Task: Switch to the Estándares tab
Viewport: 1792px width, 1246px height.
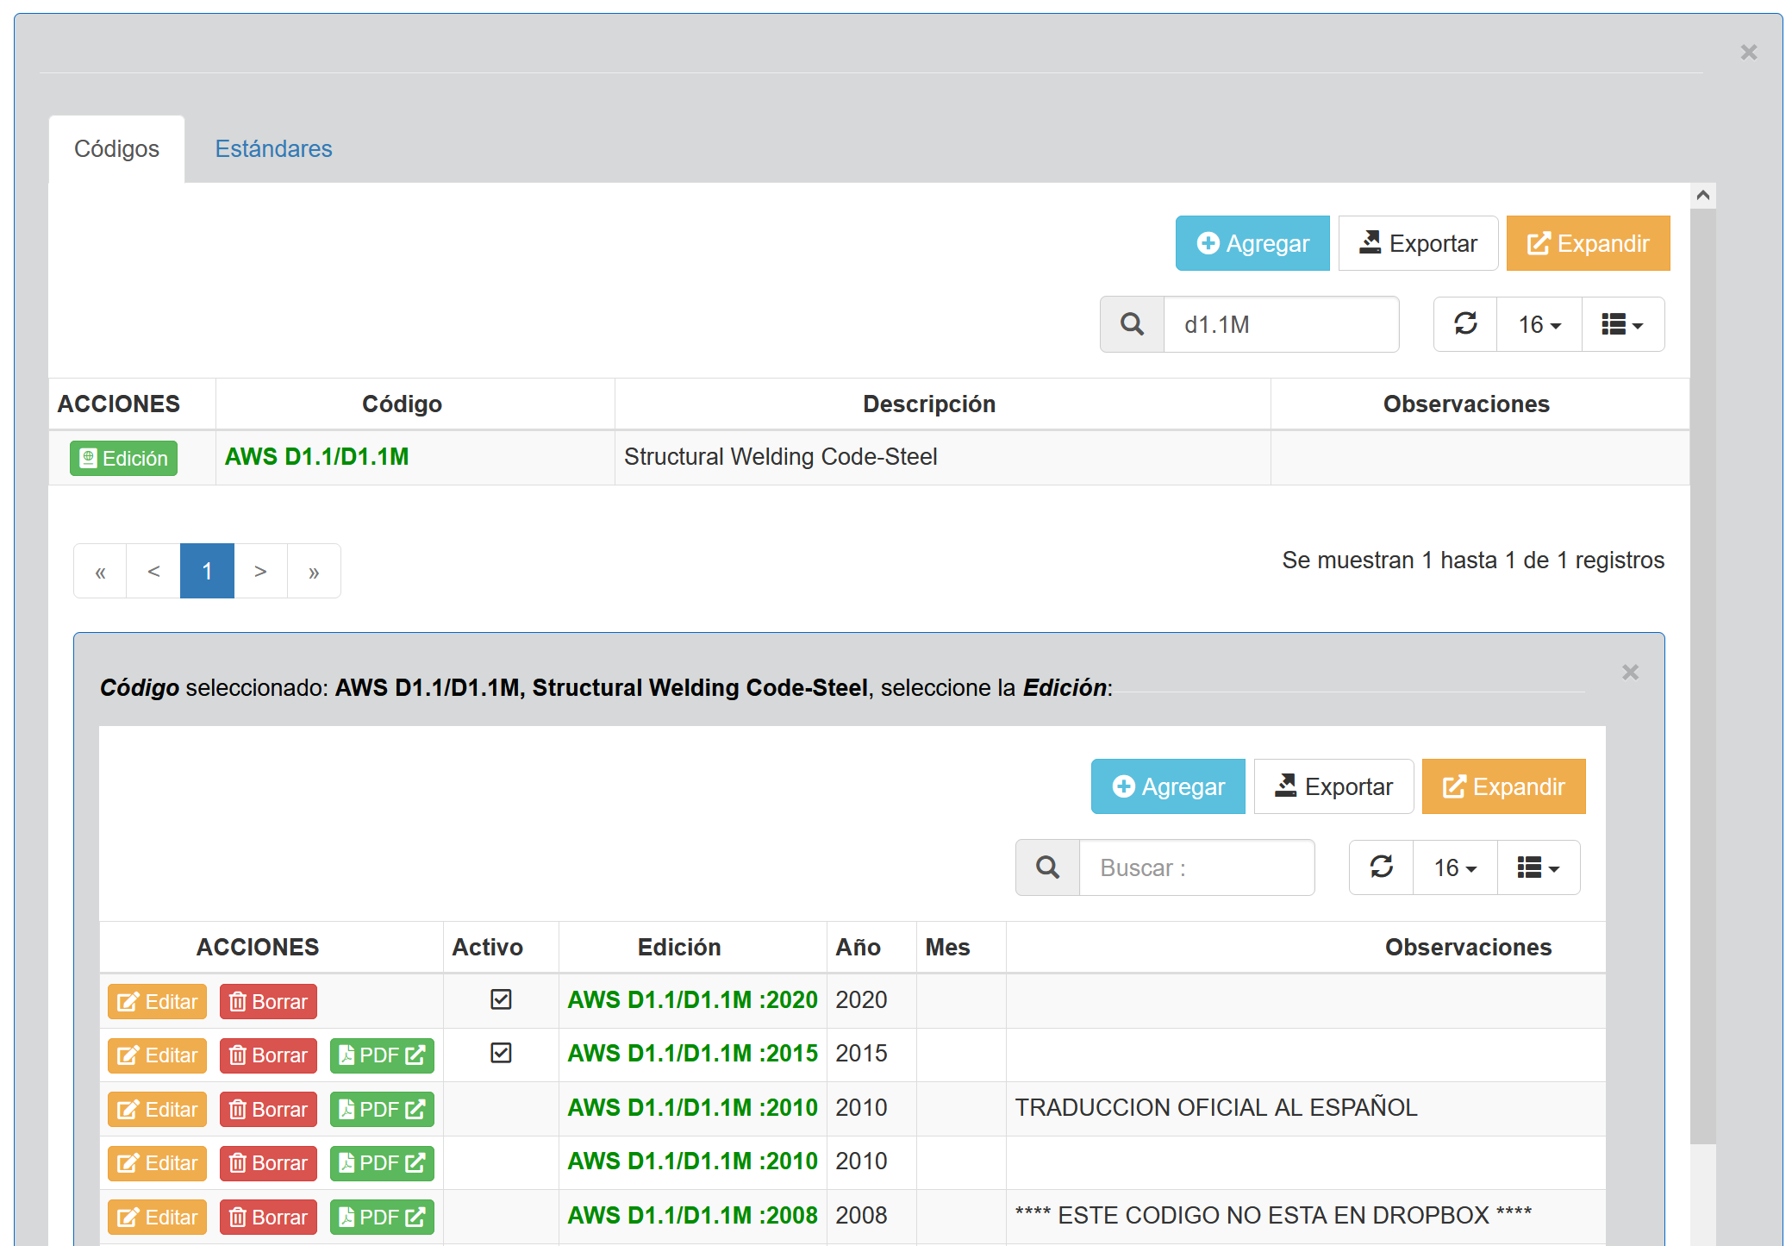Action: 273,149
